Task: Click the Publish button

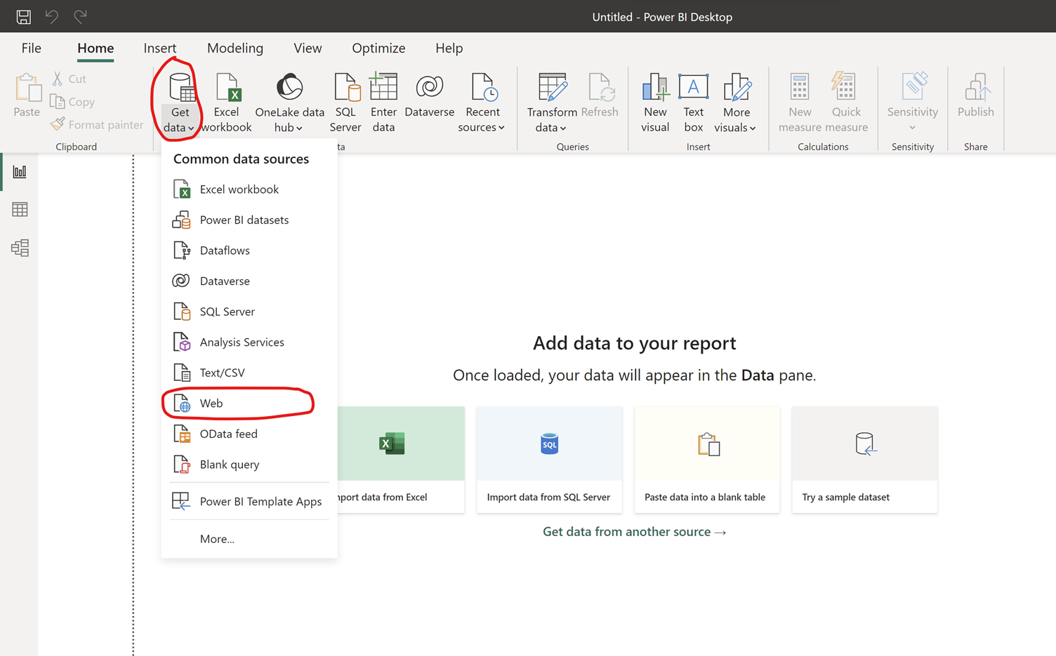Action: [976, 95]
